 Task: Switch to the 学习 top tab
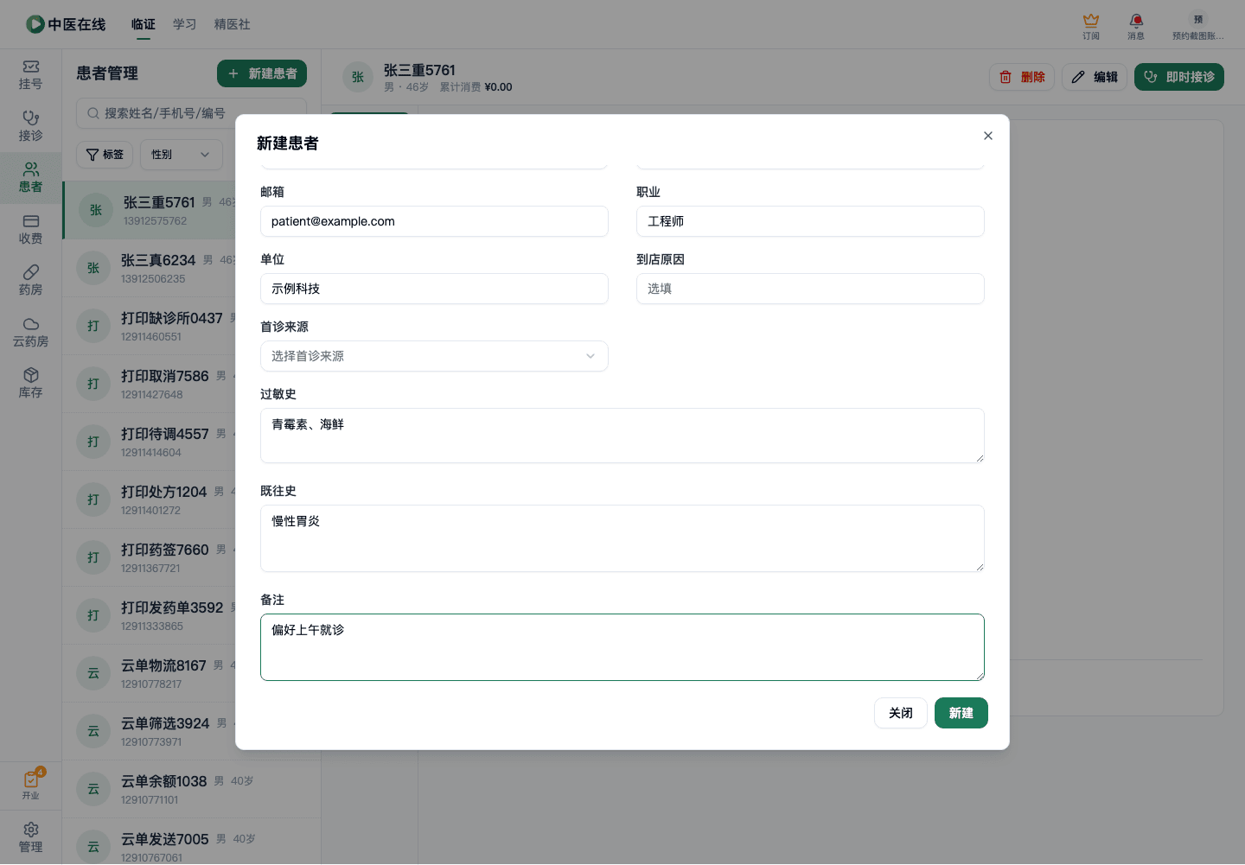(185, 24)
